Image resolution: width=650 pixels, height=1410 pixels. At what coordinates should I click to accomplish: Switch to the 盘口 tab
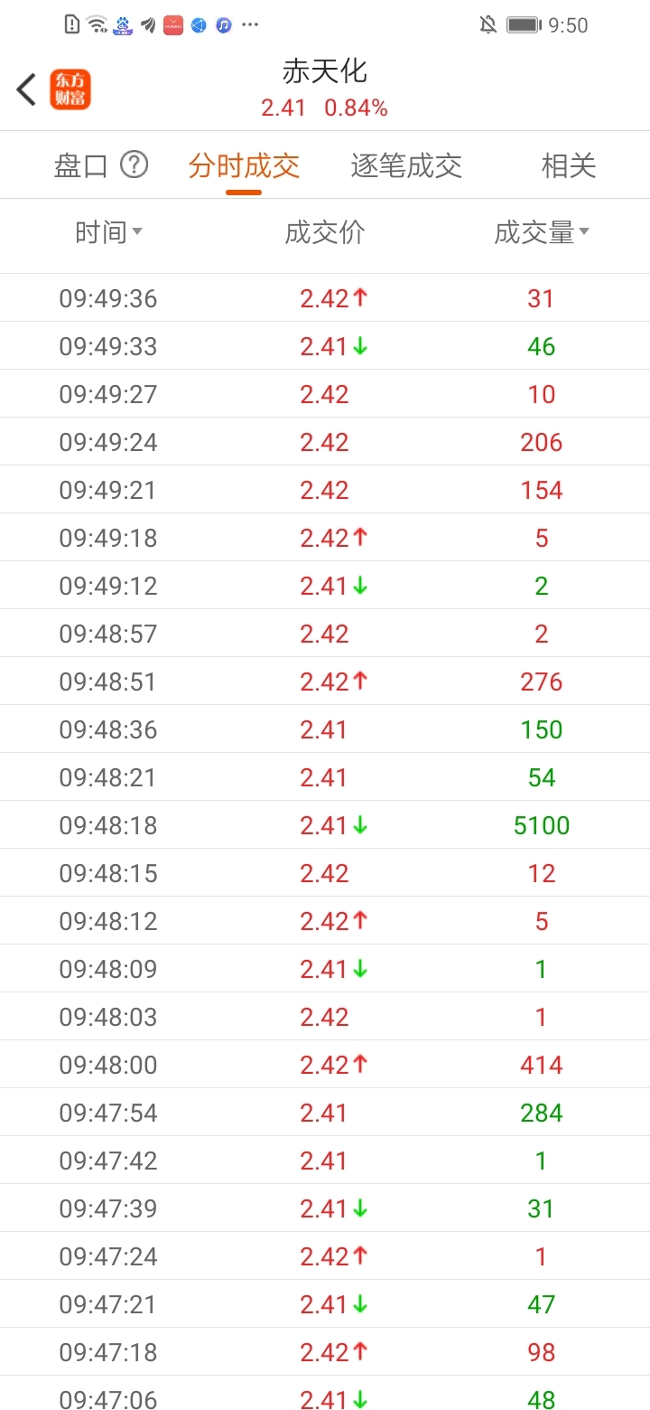[81, 165]
